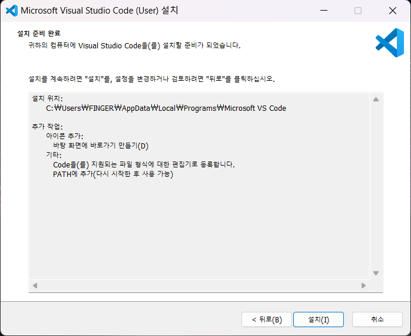Click 'Code을(를) 지원되는 파일 형식' line

tap(144, 164)
